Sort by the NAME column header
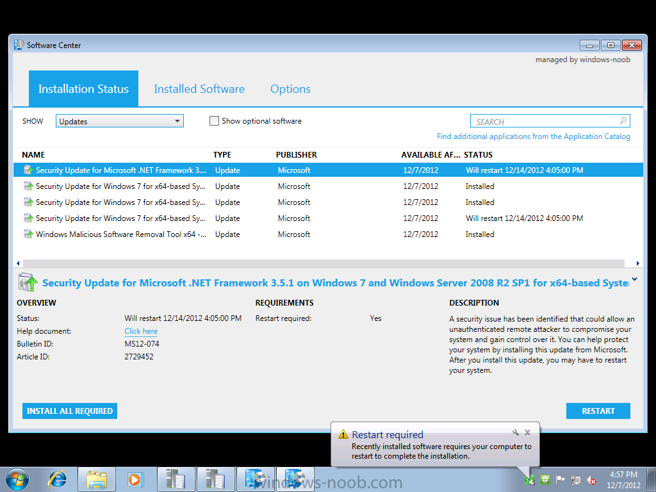This screenshot has height=492, width=656. click(x=33, y=155)
